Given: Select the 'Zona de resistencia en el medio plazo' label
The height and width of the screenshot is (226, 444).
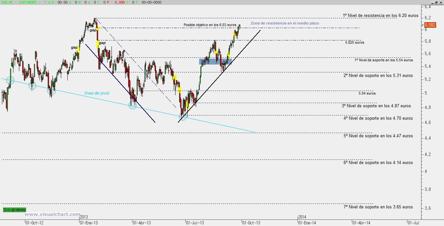Looking at the screenshot, I should 285,23.
